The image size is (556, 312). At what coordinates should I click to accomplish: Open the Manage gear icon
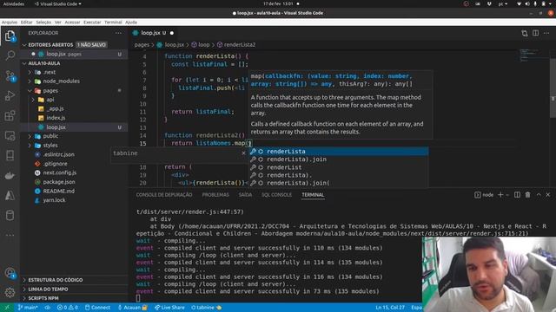[x=10, y=292]
